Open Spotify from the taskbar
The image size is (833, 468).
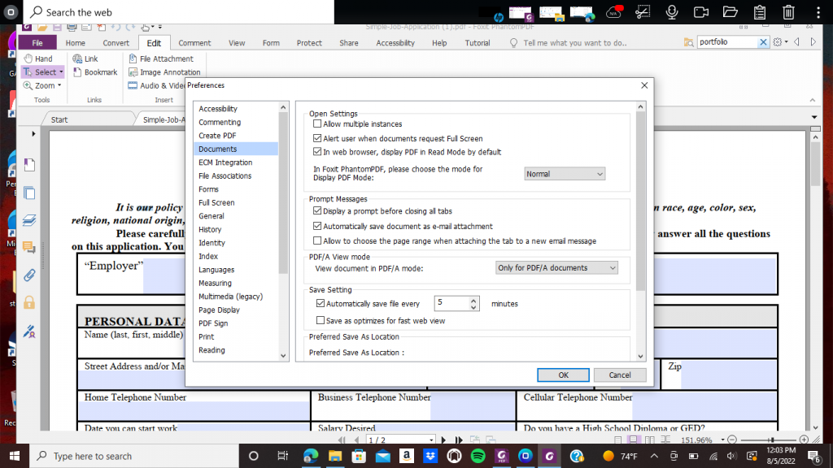pos(478,456)
